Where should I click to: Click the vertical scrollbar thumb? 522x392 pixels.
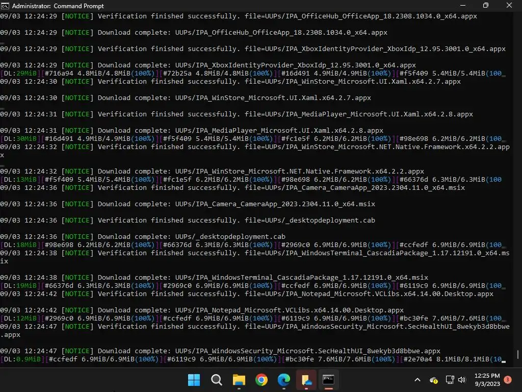[x=518, y=354]
